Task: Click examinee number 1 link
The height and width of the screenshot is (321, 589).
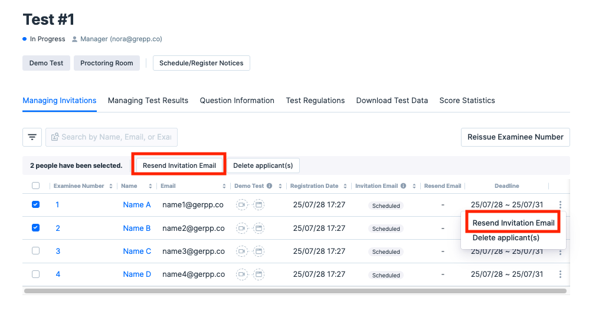Action: [57, 205]
